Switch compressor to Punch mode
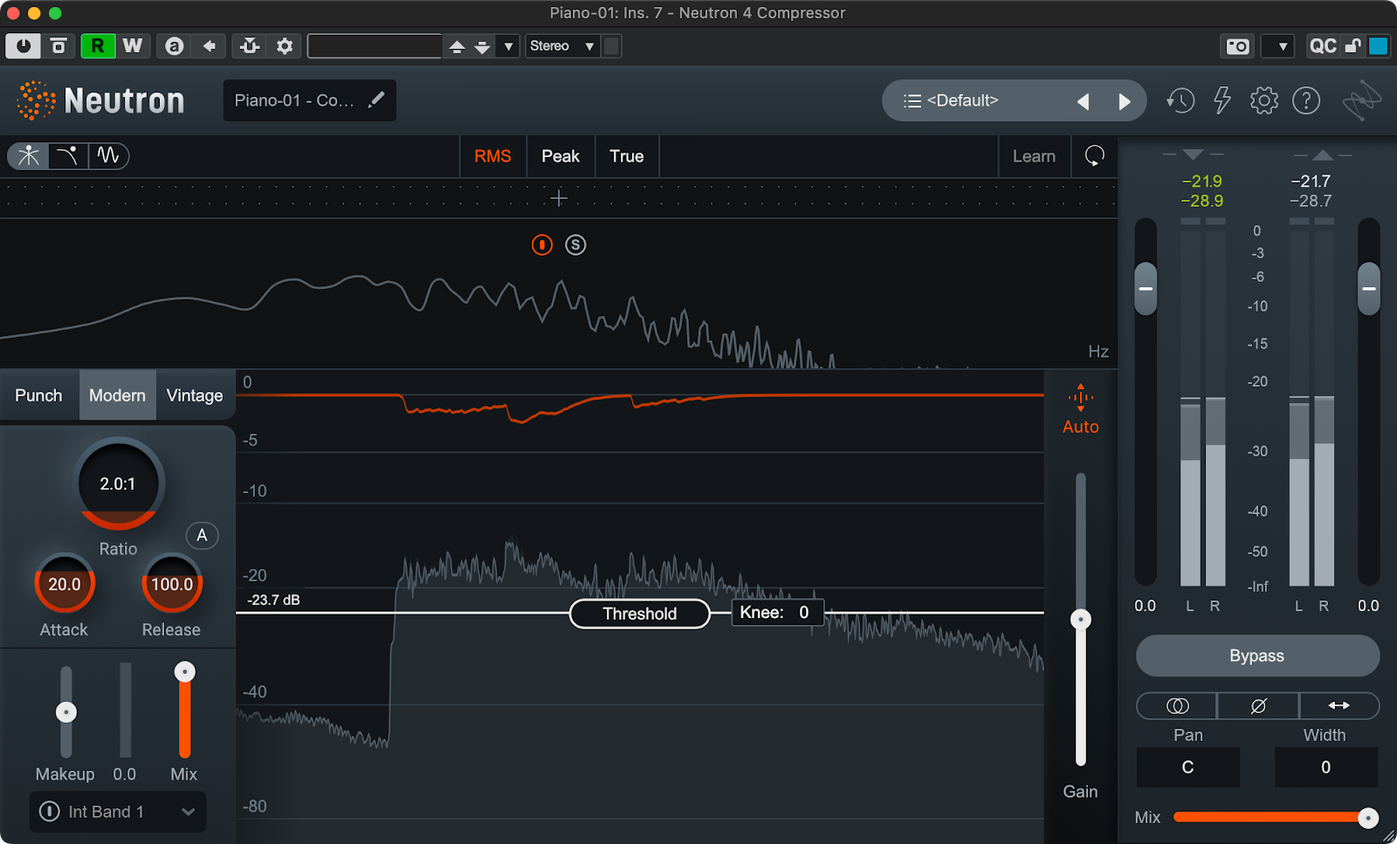The width and height of the screenshot is (1397, 844). 38,395
